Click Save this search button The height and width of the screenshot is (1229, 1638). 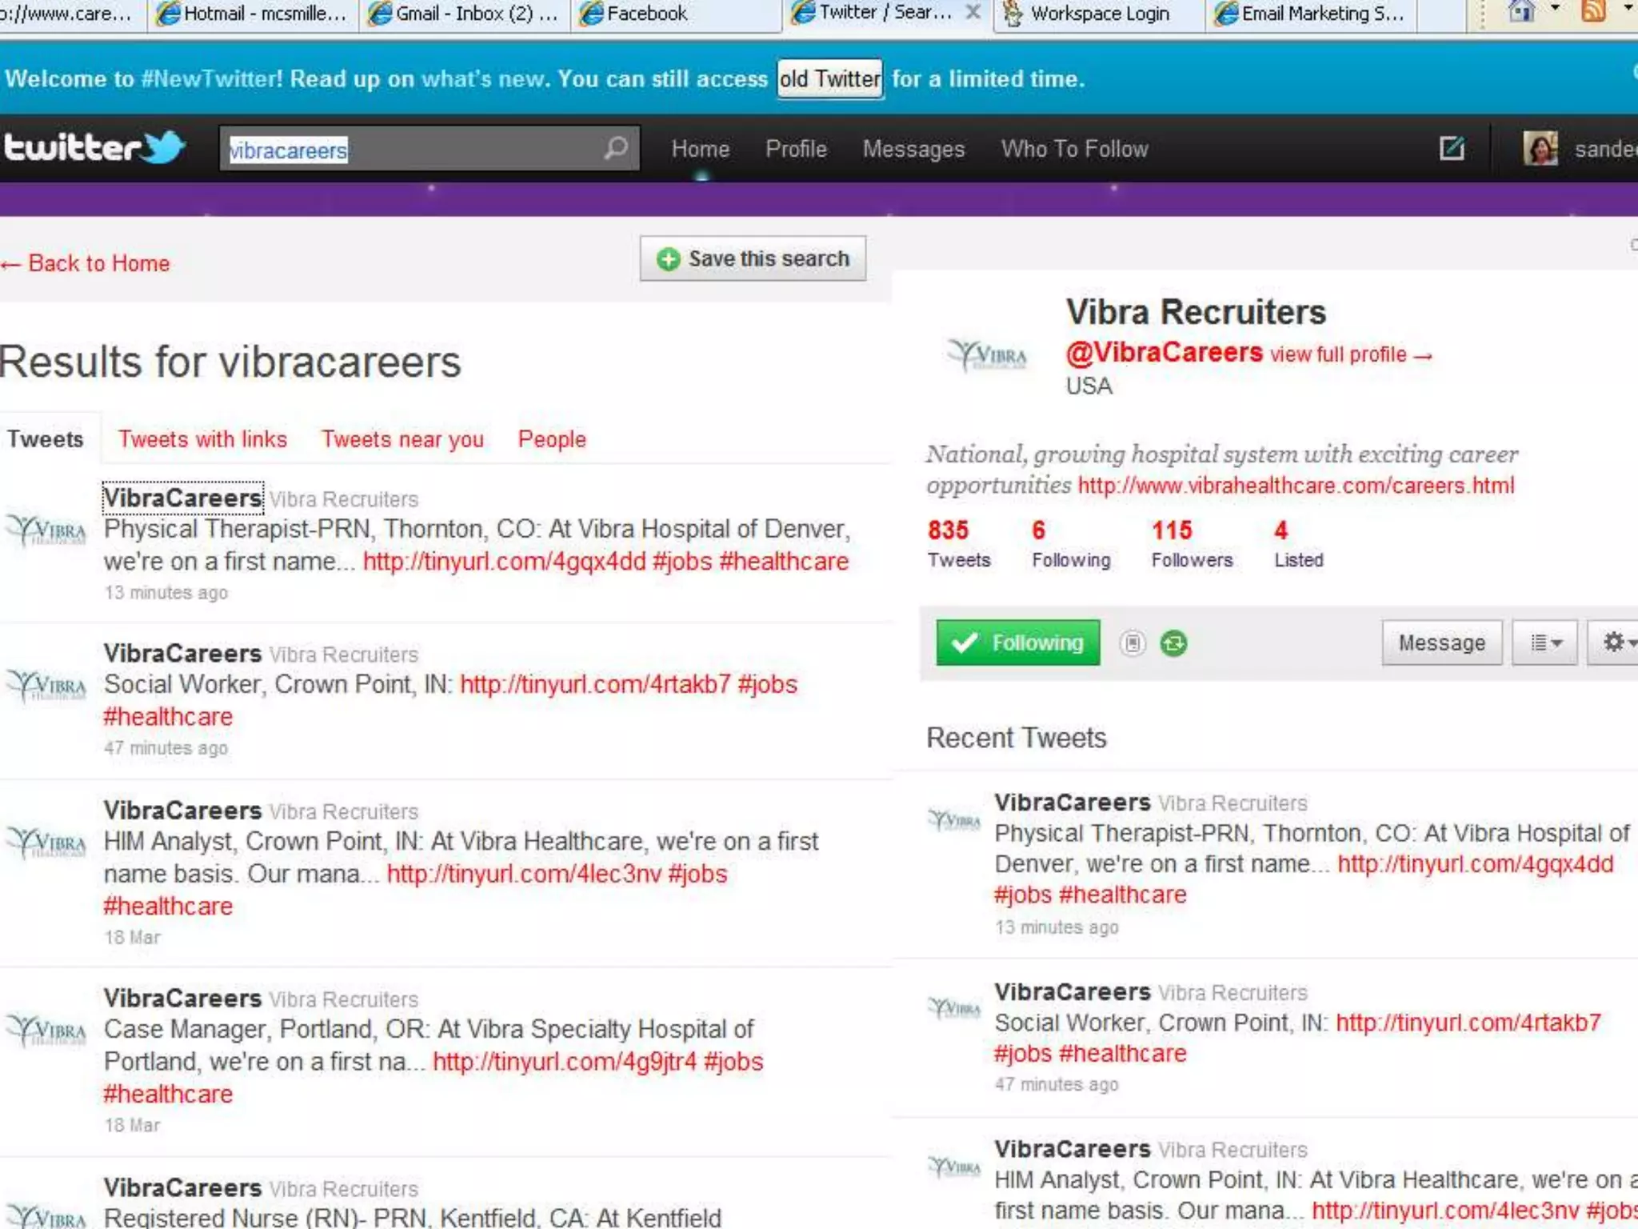click(753, 258)
